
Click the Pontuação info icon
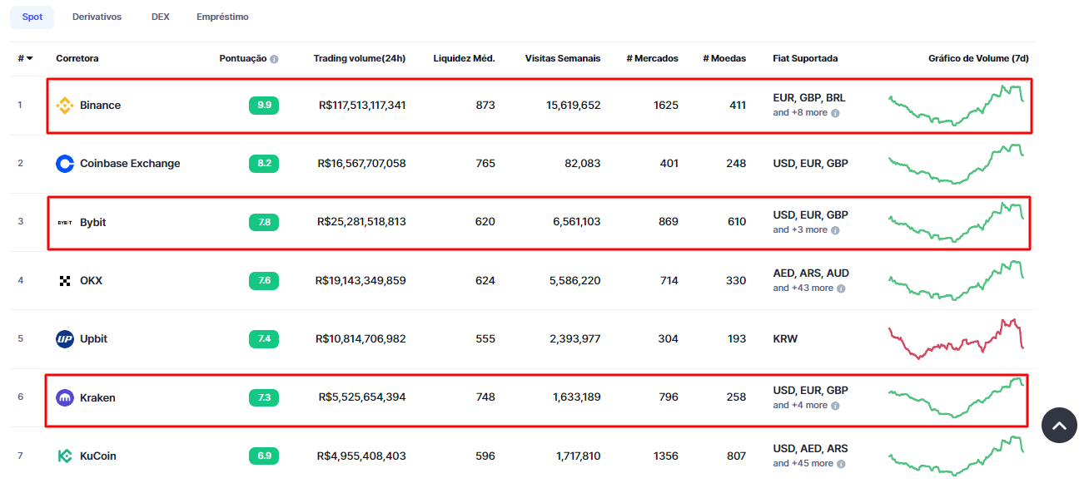274,59
